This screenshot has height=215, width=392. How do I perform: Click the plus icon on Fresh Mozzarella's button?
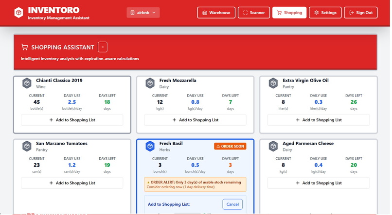[174, 120]
